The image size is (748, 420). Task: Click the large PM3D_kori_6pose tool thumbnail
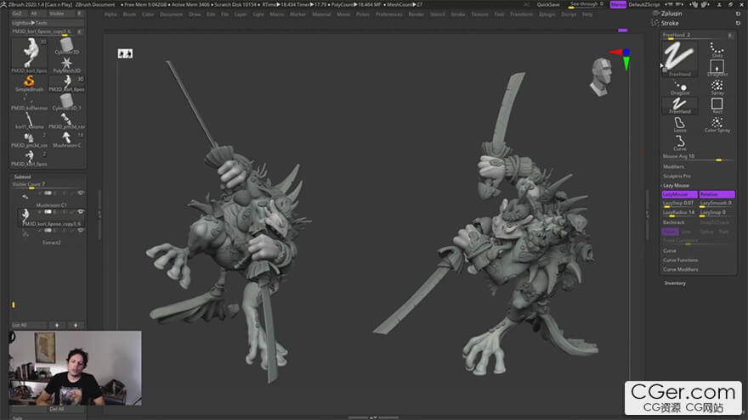coord(29,55)
